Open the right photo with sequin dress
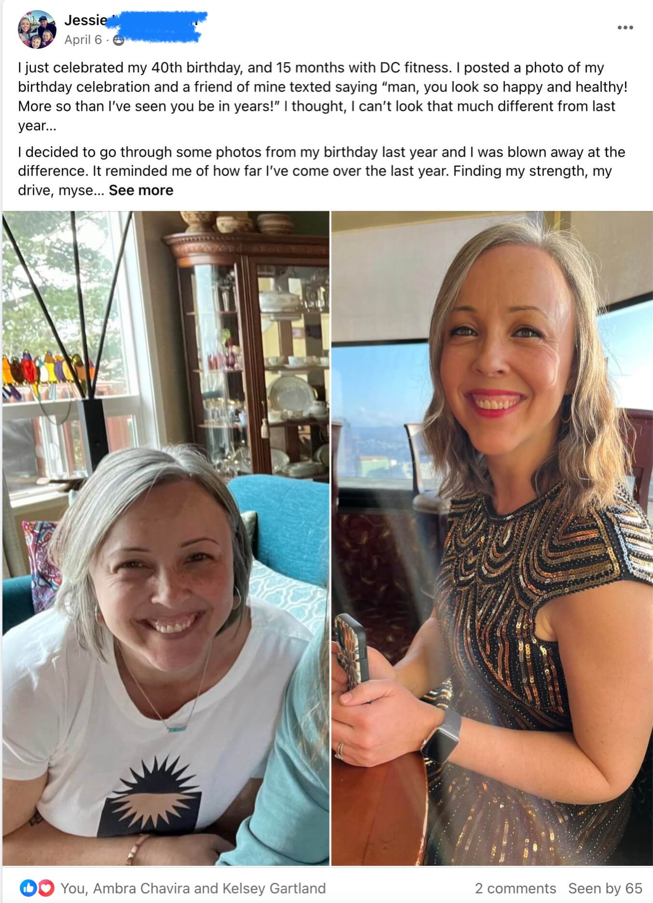 (492, 538)
